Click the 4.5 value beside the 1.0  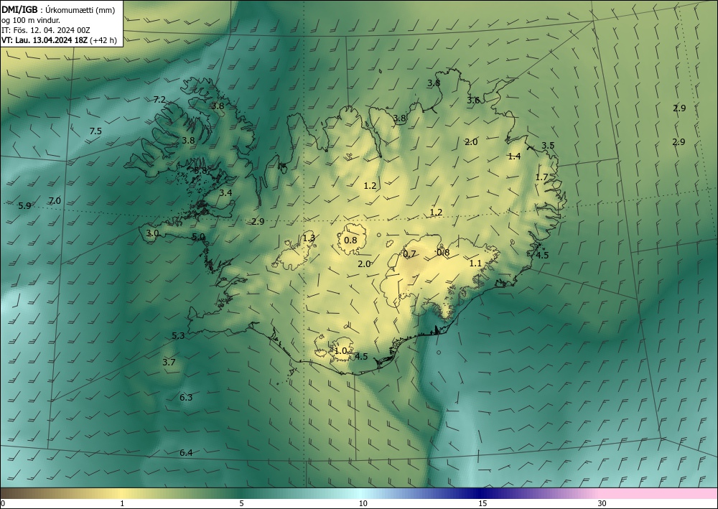point(361,357)
